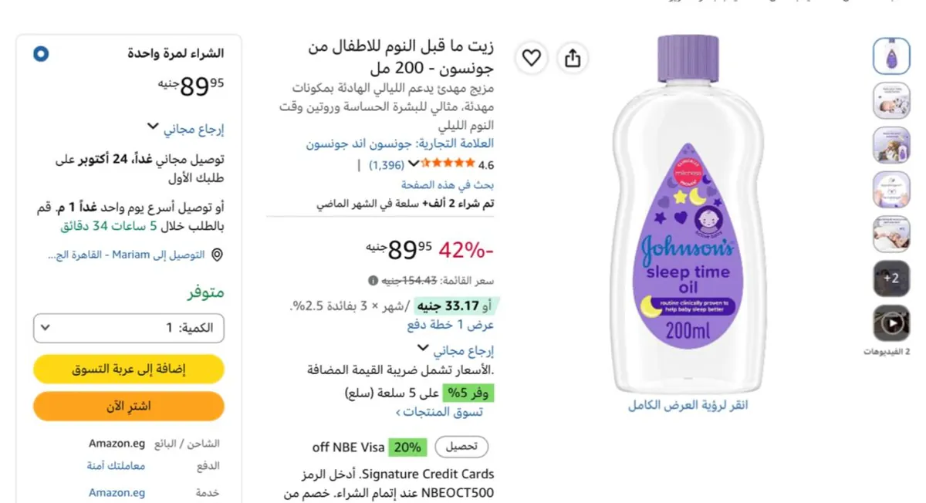Click main product image for full view
The image size is (926, 503).
688,214
